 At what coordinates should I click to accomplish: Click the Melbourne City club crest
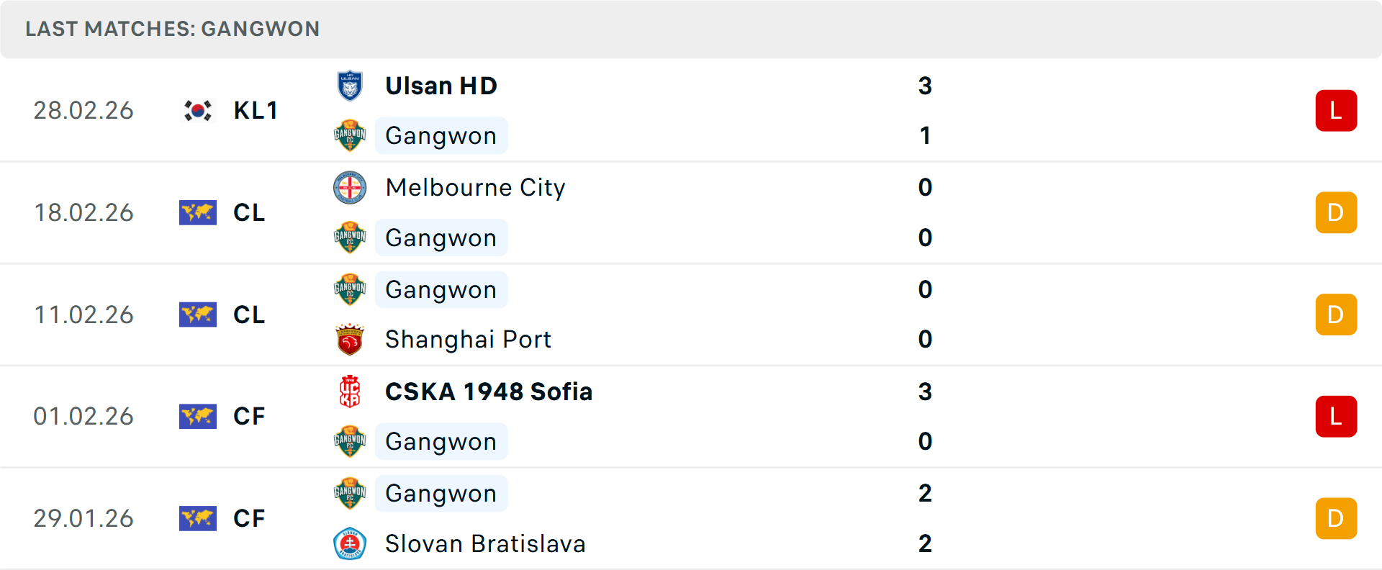350,188
